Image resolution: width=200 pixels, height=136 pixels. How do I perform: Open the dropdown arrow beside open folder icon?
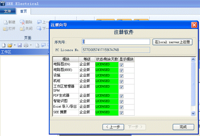click(x=15, y=45)
